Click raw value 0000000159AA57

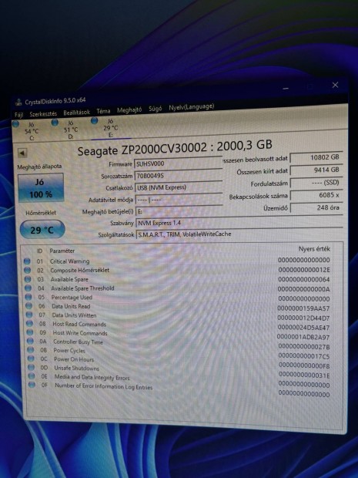point(303,308)
